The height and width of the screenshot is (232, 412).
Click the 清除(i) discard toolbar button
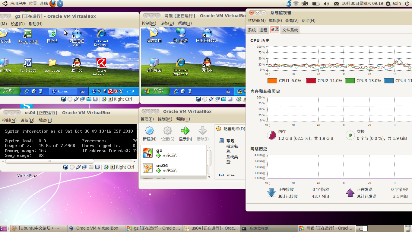click(202, 134)
